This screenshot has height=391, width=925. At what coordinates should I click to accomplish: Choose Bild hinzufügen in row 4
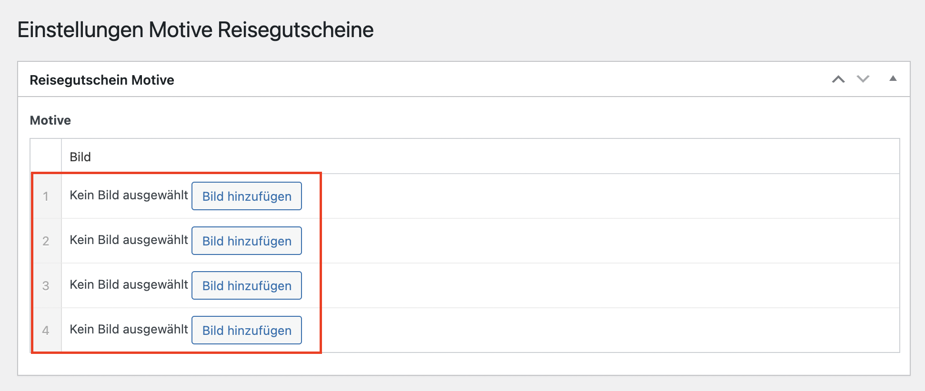click(247, 330)
